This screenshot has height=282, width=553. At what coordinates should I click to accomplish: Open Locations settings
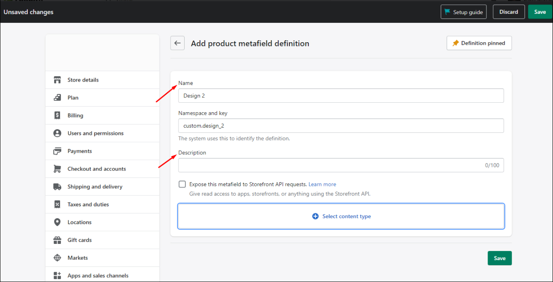click(102, 222)
